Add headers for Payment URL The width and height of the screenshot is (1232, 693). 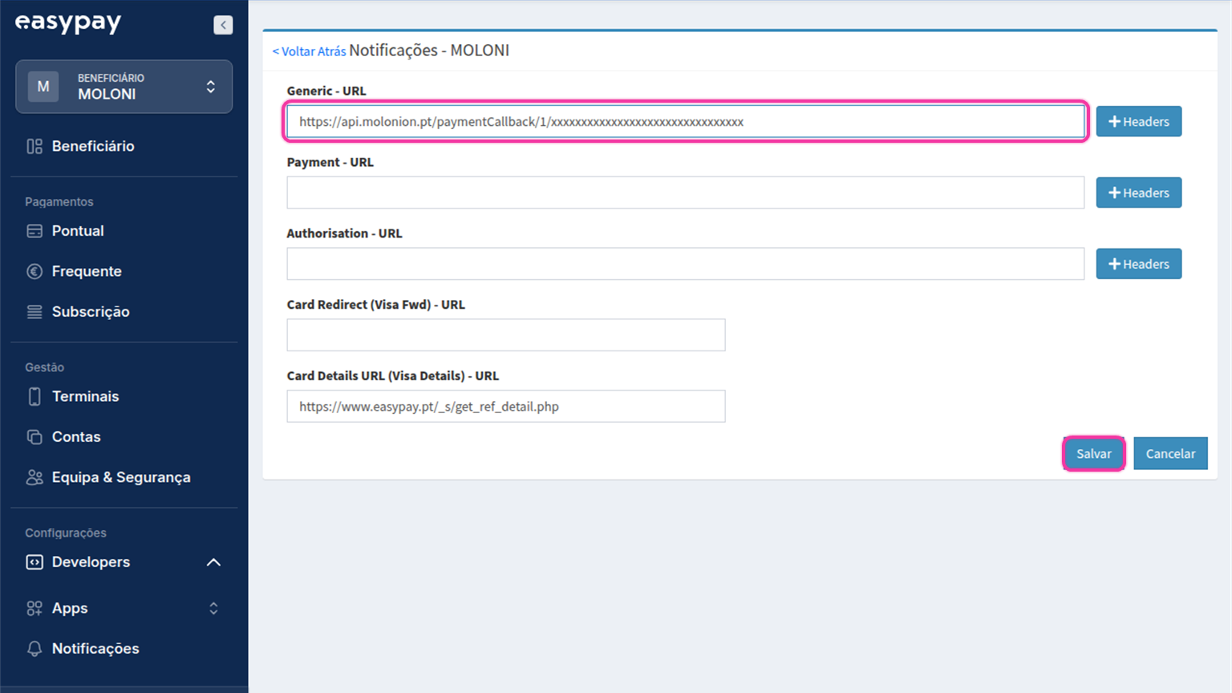tap(1139, 192)
